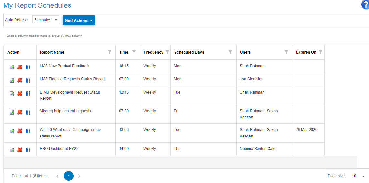Expand the Auto Refresh 5 minutes dropdown

(46, 20)
